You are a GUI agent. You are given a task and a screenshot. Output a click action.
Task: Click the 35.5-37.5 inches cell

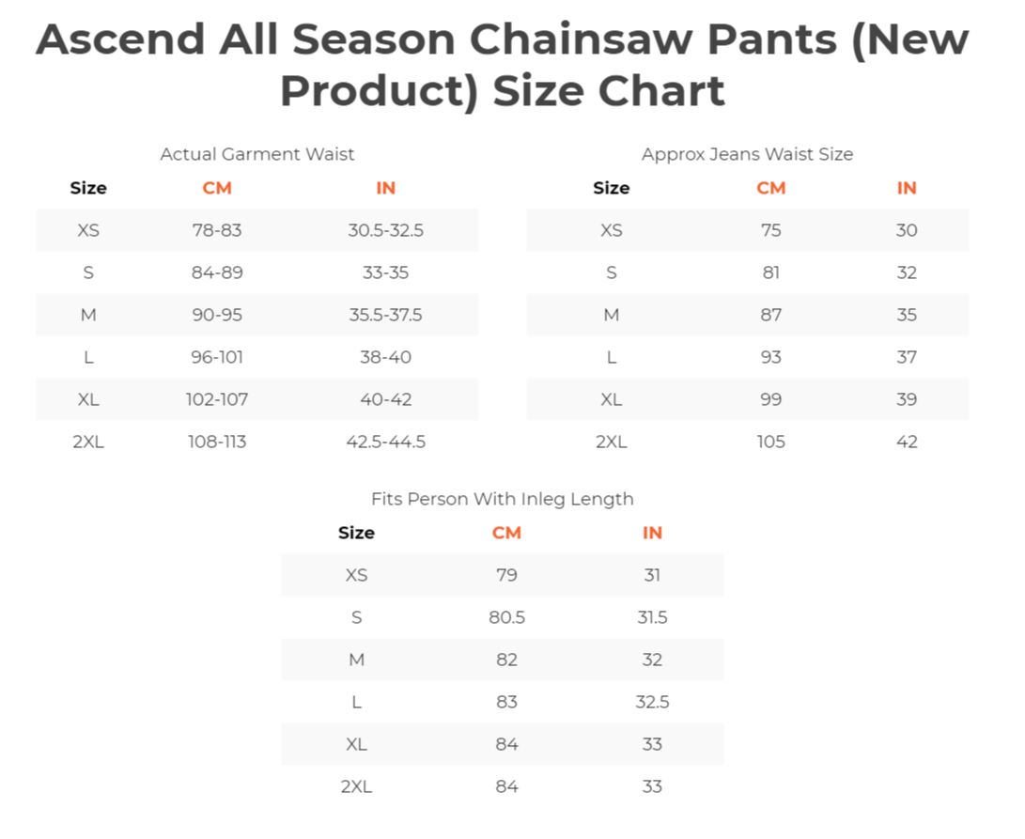pyautogui.click(x=385, y=315)
